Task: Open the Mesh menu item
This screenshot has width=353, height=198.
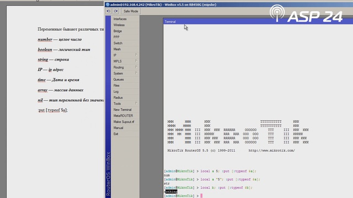Action: (x=125, y=49)
